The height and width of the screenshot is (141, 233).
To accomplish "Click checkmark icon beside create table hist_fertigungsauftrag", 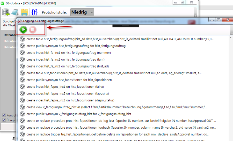I will (22, 39).
